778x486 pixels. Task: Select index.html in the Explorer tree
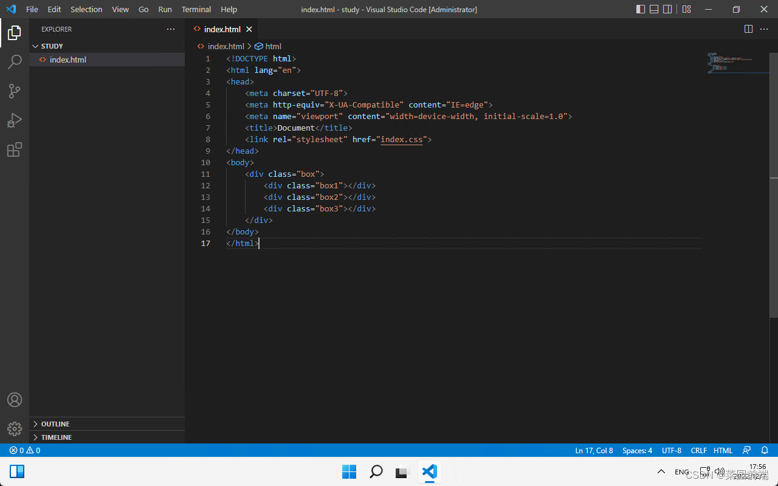(x=107, y=60)
